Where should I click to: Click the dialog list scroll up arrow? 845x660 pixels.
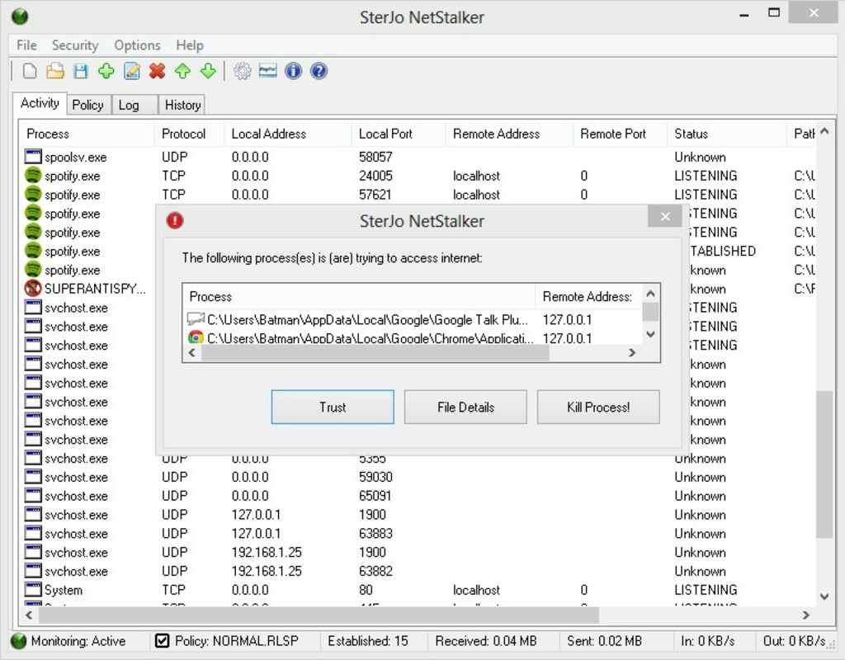click(x=650, y=294)
